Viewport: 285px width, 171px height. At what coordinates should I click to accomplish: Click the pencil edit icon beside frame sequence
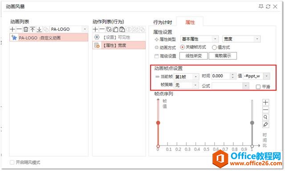(265, 124)
